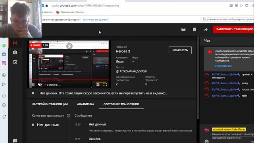Image resolution: width=254 pixels, height=143 pixels.
Task: Open History clock icon in Opera sidebar
Action: point(4,105)
